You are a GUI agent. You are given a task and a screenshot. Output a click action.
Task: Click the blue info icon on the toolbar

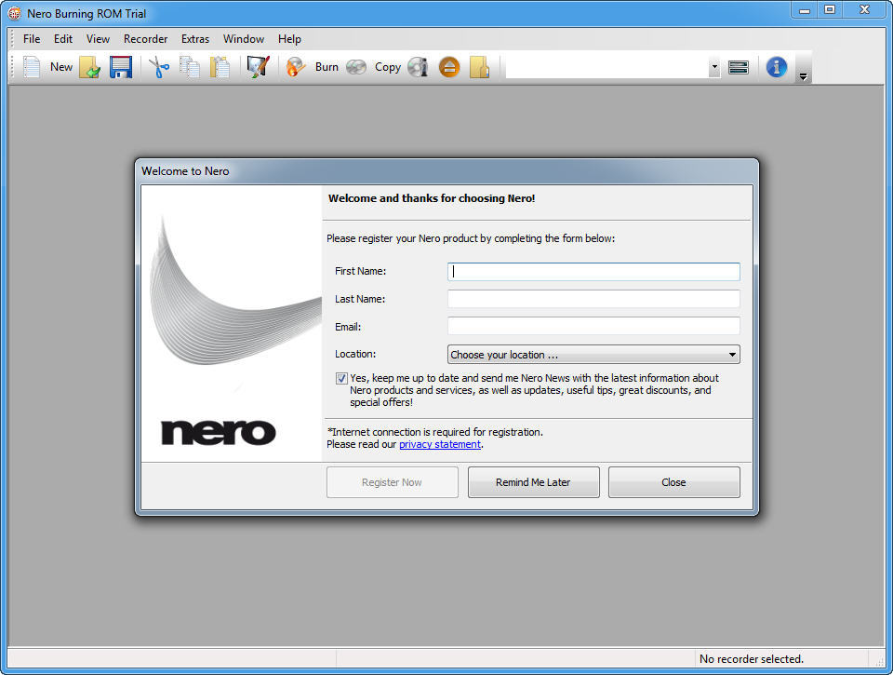tap(776, 66)
